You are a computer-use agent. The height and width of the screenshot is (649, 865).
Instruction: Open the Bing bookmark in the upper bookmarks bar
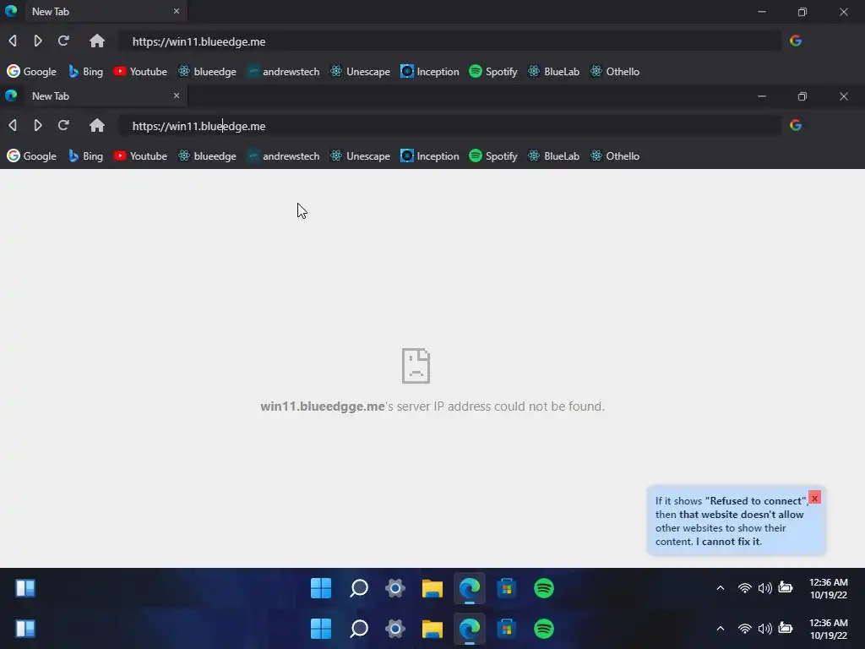[85, 71]
